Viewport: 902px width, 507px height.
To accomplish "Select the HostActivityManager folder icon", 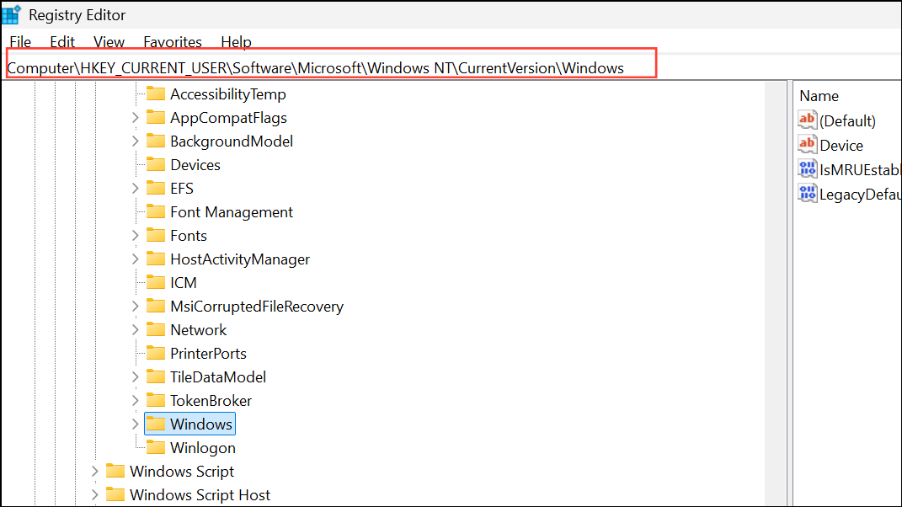I will coord(155,259).
